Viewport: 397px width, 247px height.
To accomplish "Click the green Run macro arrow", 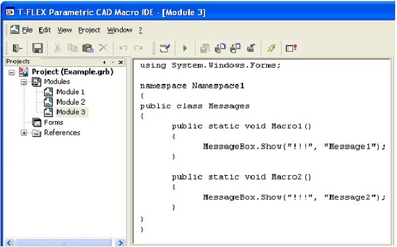I will pyautogui.click(x=185, y=48).
